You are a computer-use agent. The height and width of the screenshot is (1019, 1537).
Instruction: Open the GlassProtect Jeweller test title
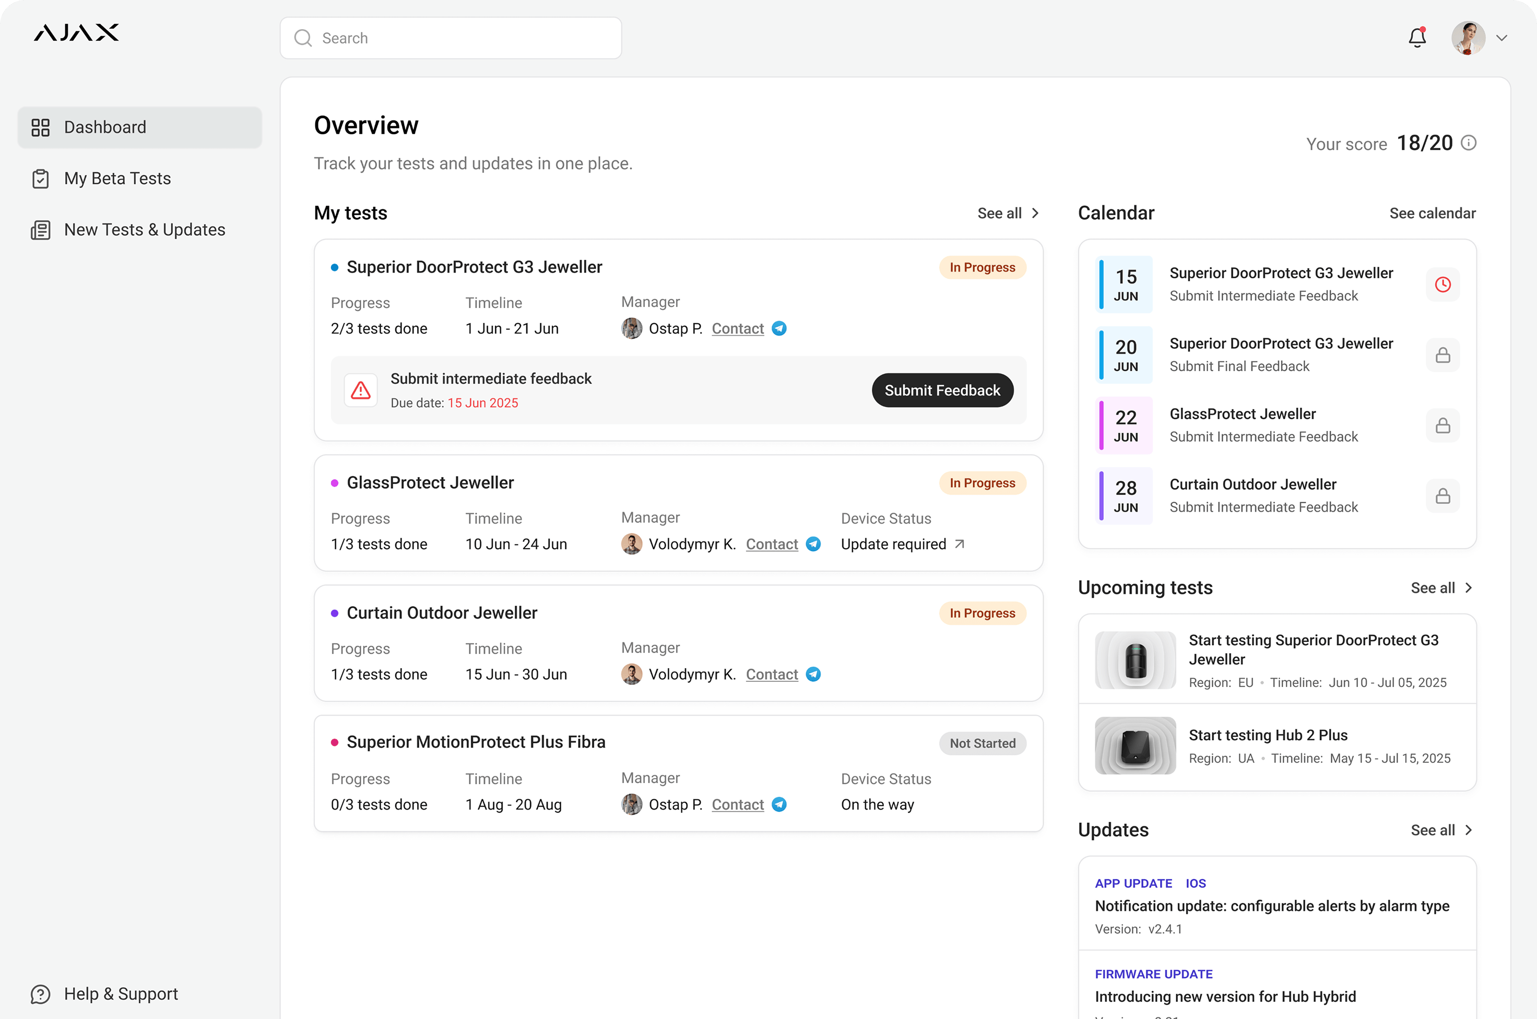click(x=430, y=483)
